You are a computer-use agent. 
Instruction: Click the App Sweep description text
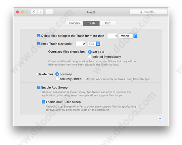(86, 94)
